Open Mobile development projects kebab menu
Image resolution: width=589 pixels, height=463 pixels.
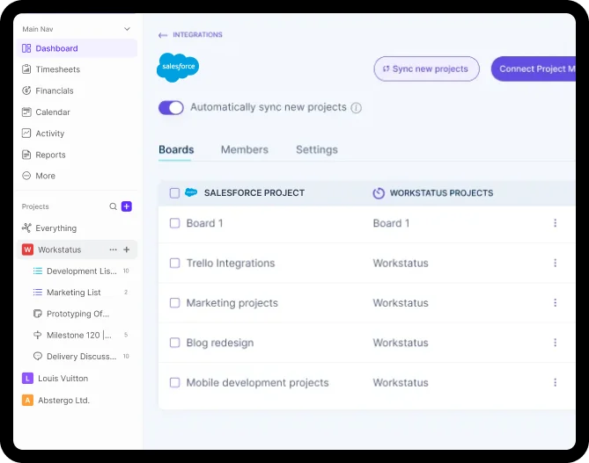point(556,382)
